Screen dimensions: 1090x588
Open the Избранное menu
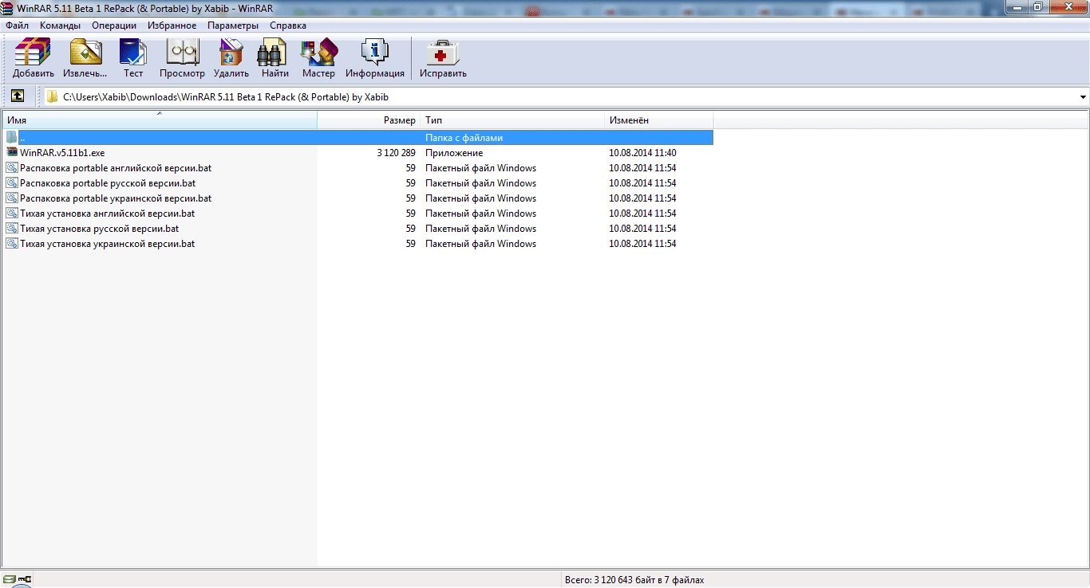pos(172,25)
